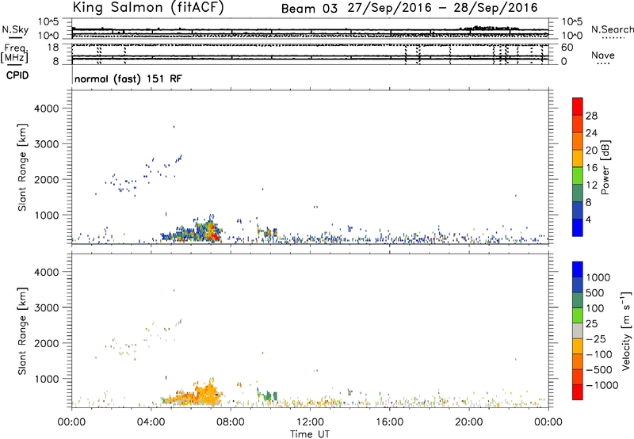Click the gray segment of Velocity colorbar
Viewport: 634px width, 439px height.
[578, 331]
